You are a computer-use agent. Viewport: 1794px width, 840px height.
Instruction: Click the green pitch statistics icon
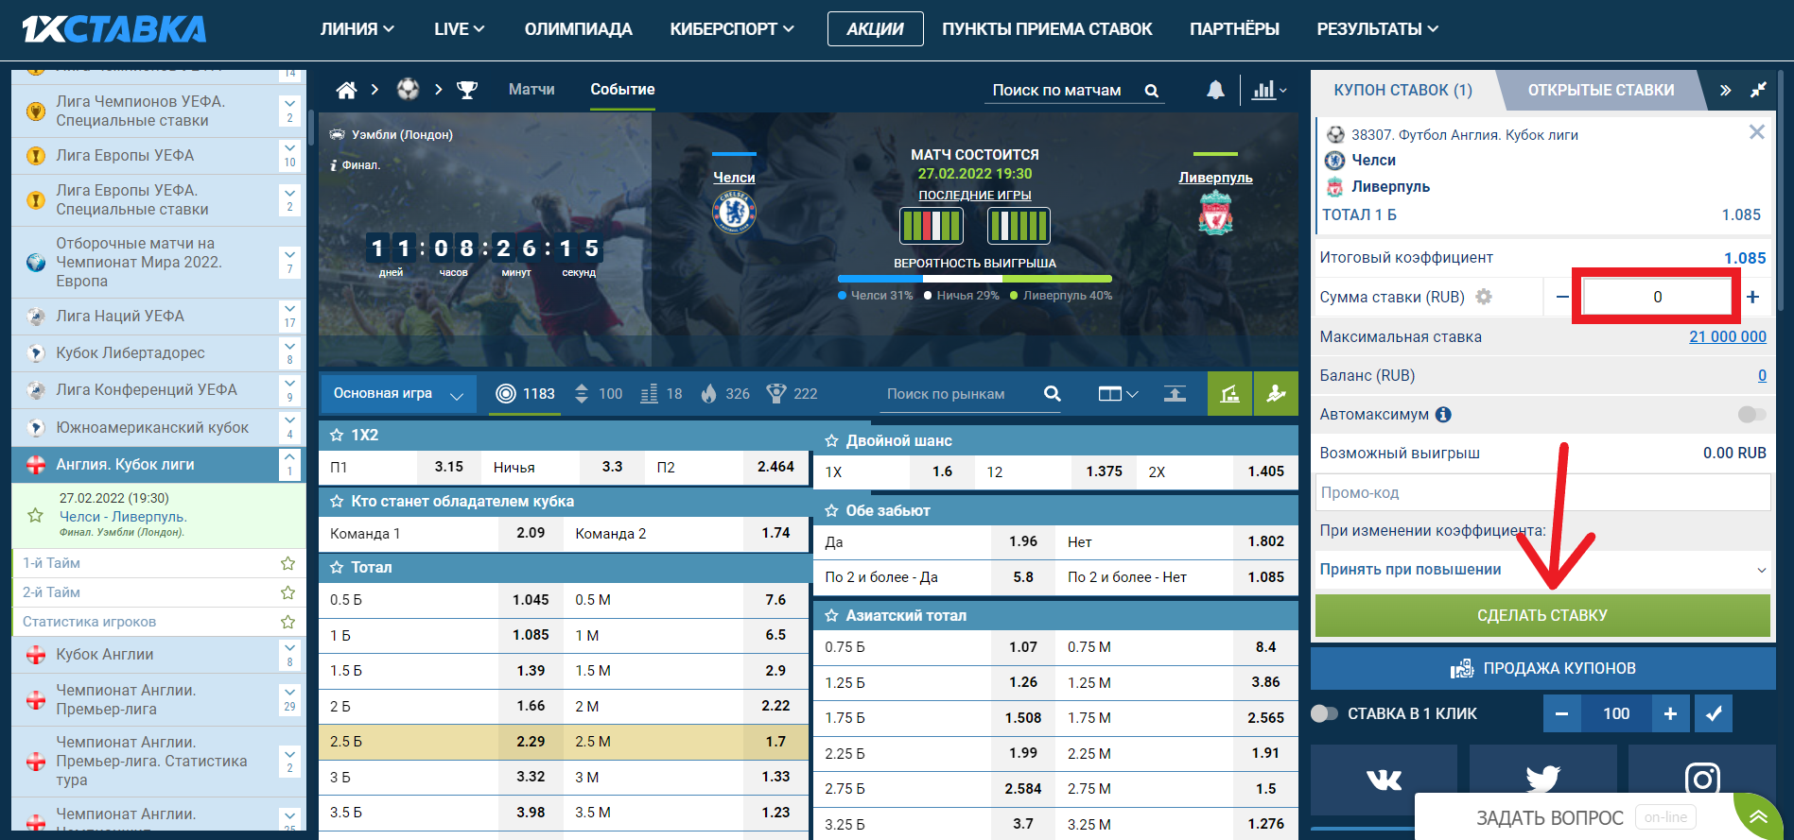tap(1229, 394)
